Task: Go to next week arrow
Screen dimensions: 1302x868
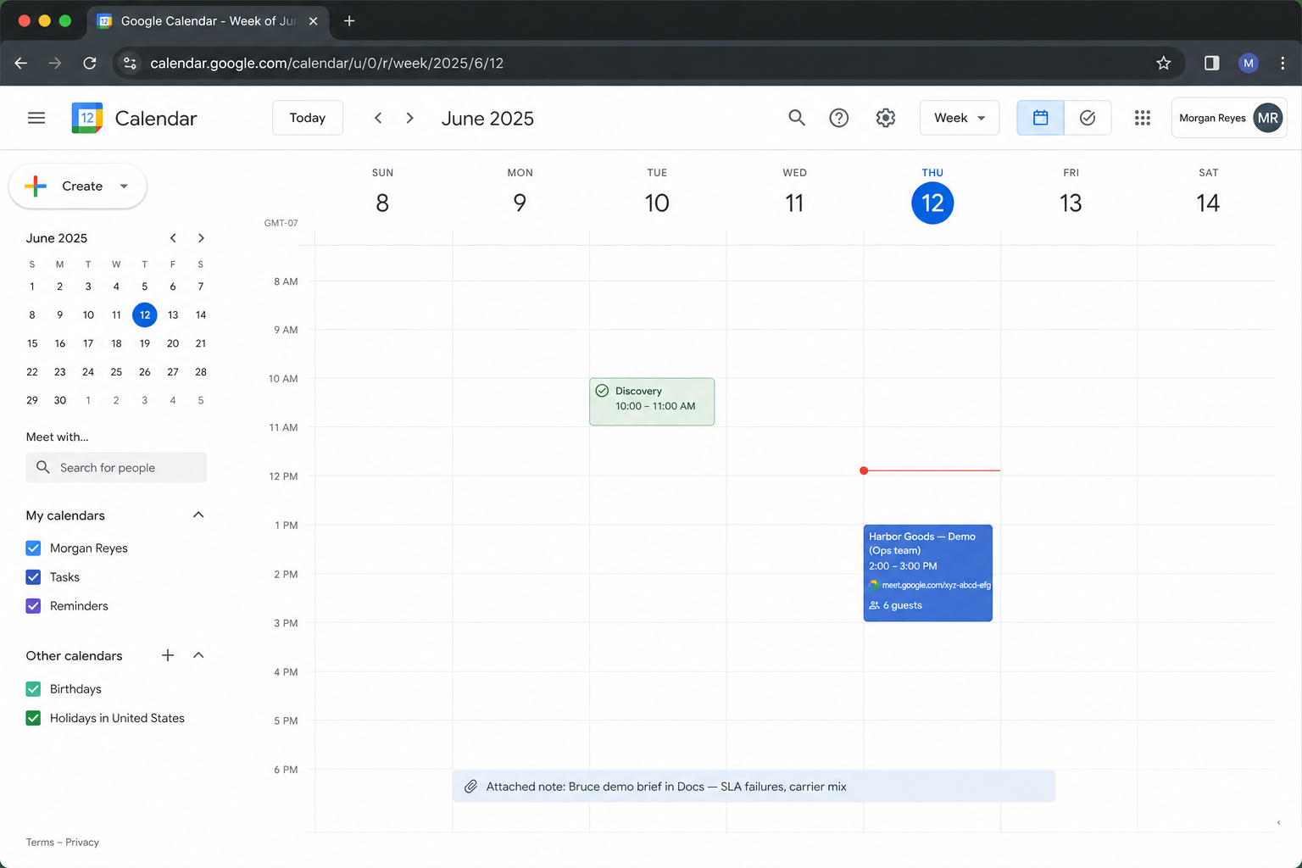Action: click(x=410, y=118)
